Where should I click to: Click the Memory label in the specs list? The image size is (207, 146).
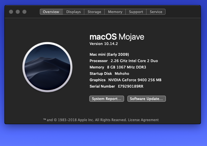coord(97,67)
